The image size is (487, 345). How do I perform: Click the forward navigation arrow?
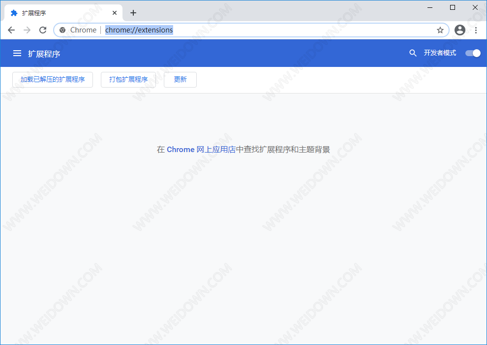[27, 30]
